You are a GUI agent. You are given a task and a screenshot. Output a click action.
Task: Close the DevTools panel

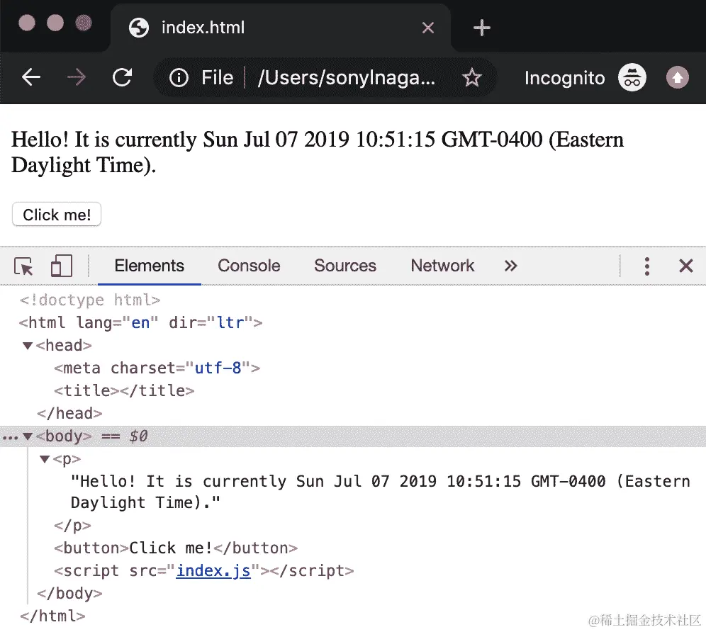(685, 266)
